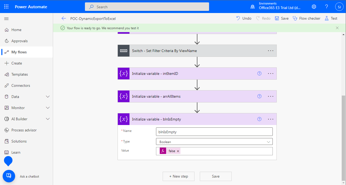Open help for arrAllItems step
346x185 pixels.
(259, 96)
